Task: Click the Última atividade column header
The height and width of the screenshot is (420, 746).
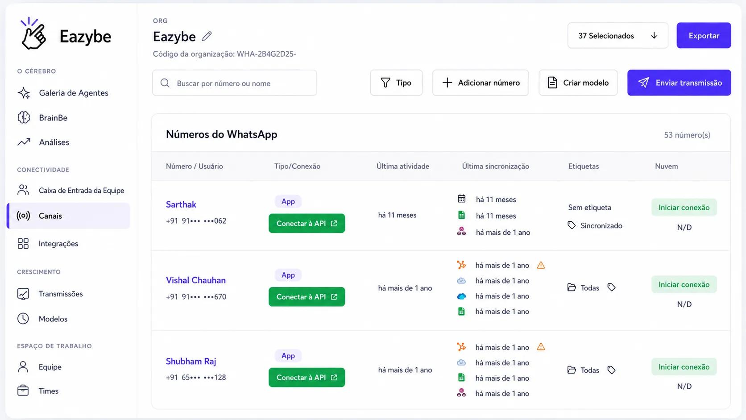Action: click(402, 166)
